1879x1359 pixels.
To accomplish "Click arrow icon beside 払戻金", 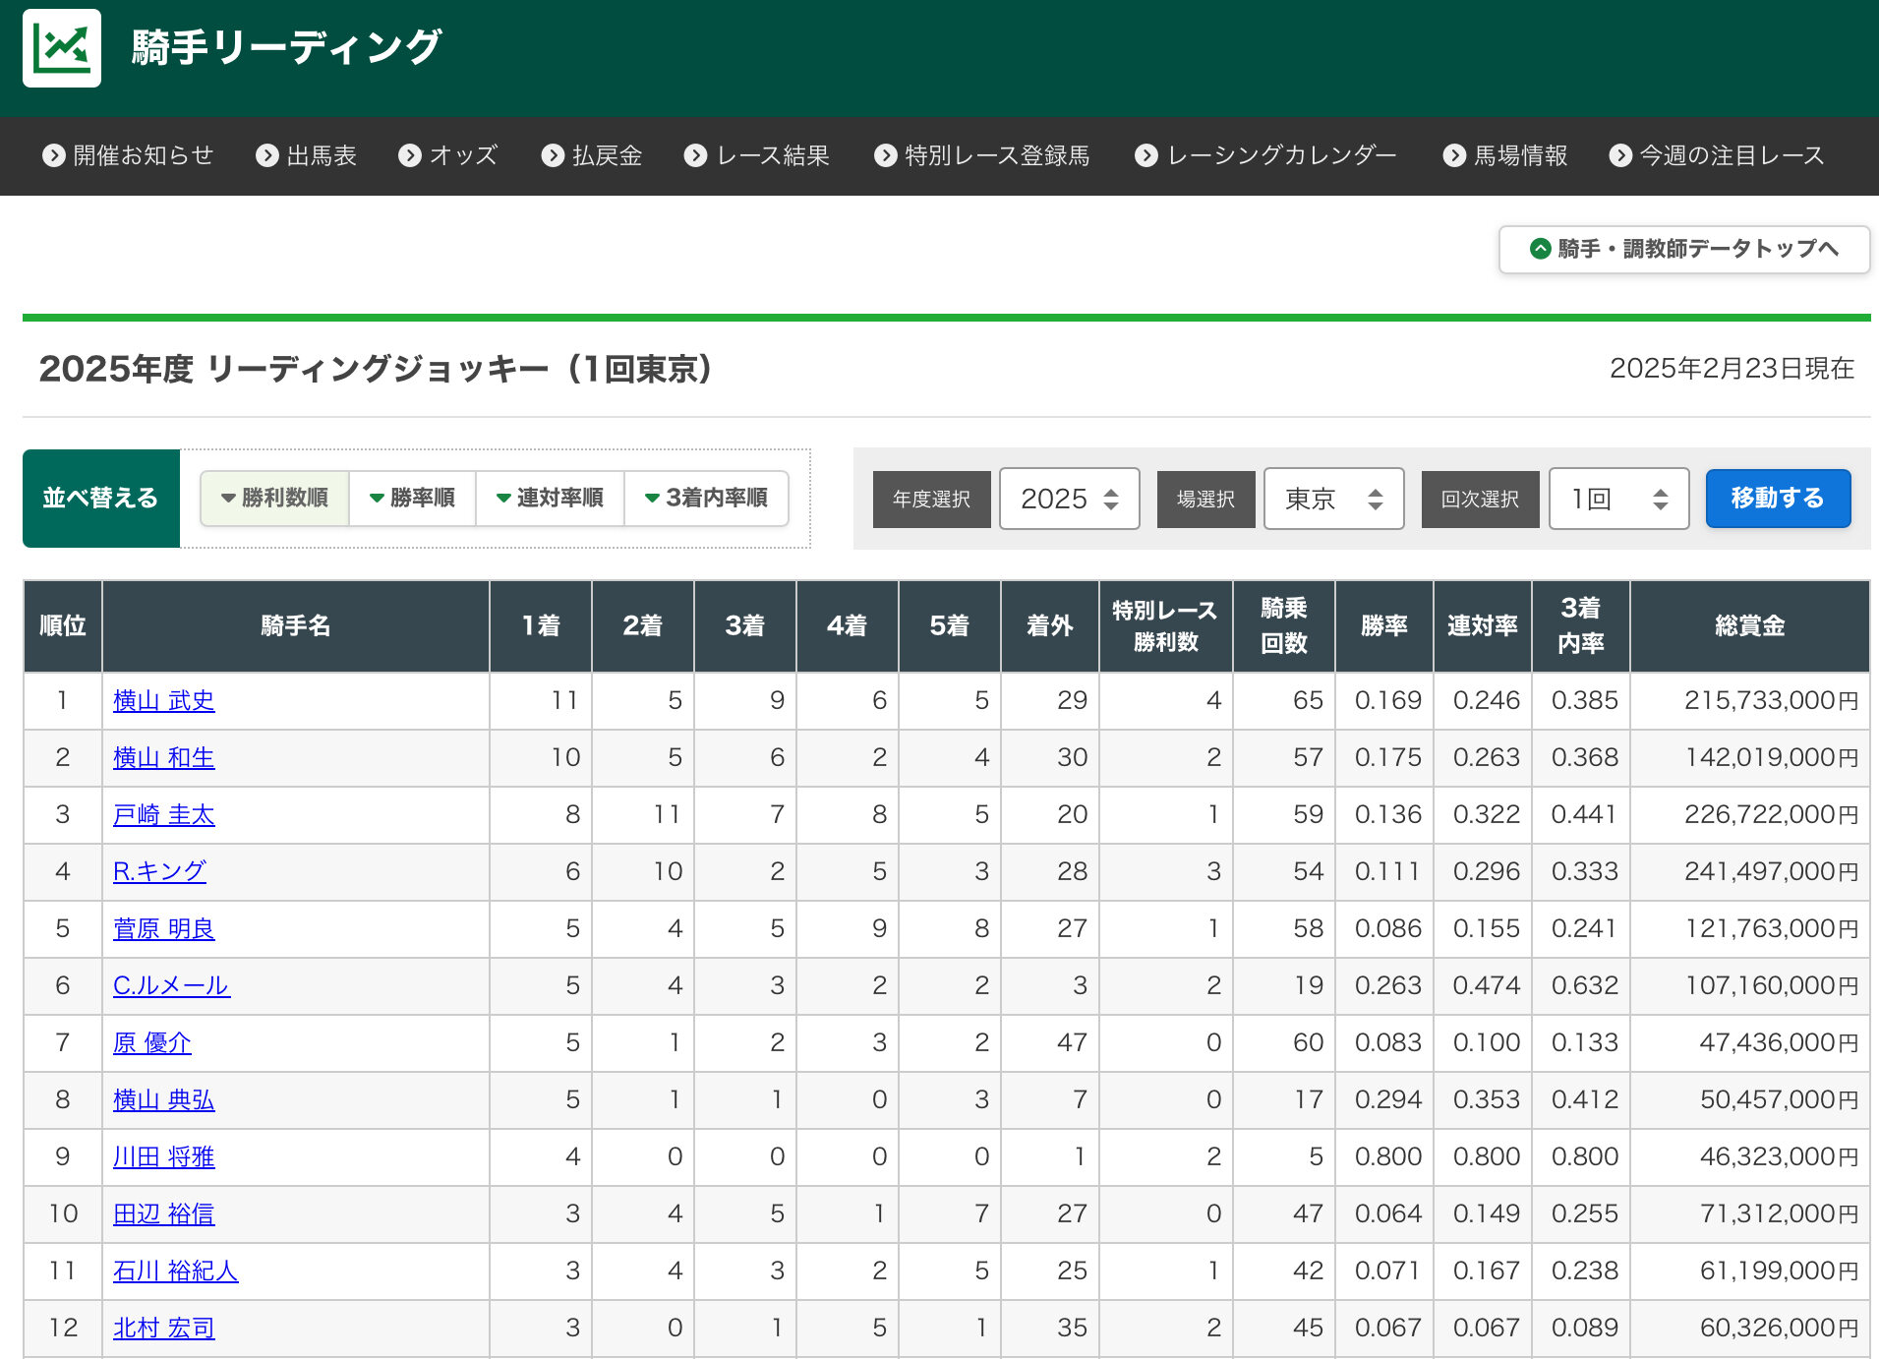I will click(x=553, y=155).
